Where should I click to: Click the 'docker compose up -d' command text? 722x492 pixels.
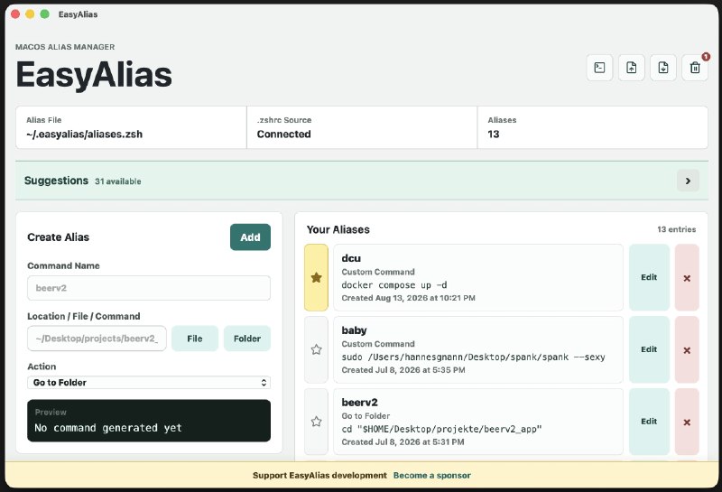(394, 285)
